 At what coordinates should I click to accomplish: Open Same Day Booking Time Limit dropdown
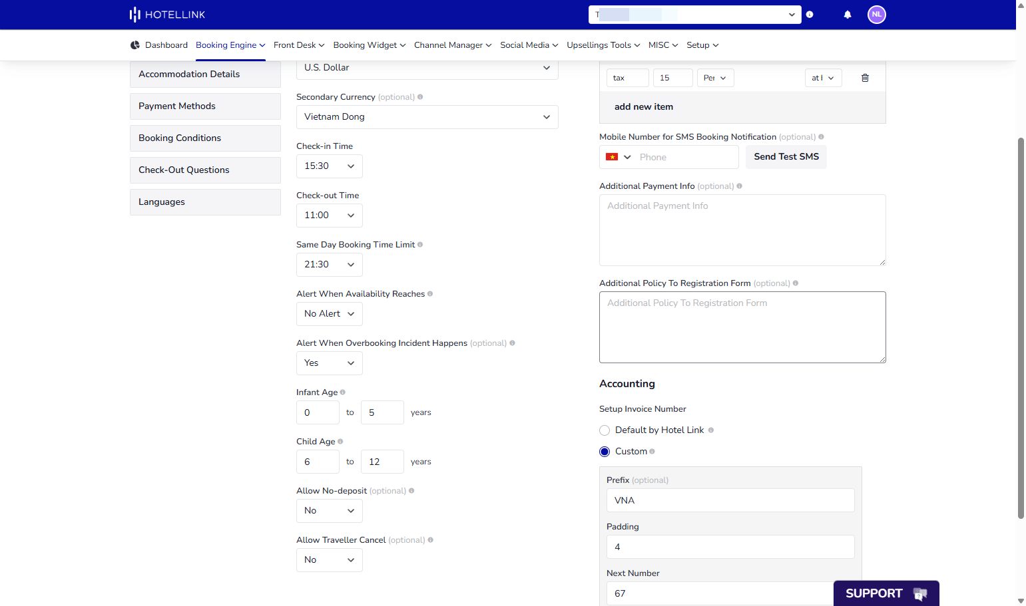pos(330,265)
